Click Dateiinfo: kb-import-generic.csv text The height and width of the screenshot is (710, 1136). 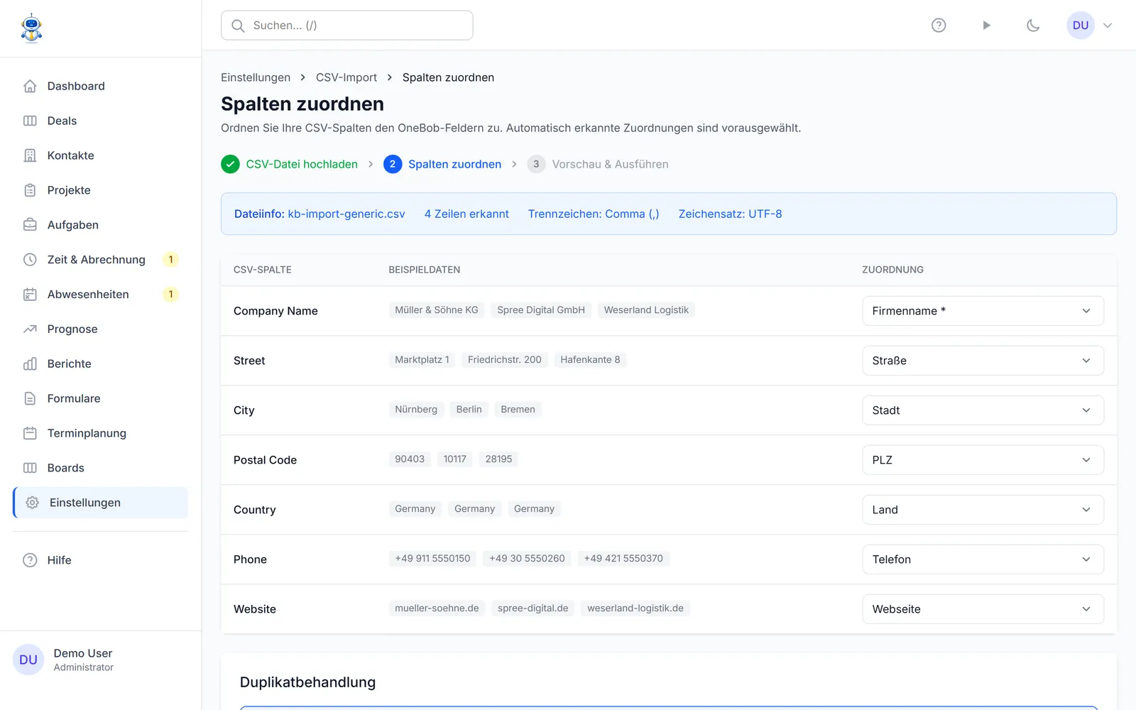[x=319, y=214]
